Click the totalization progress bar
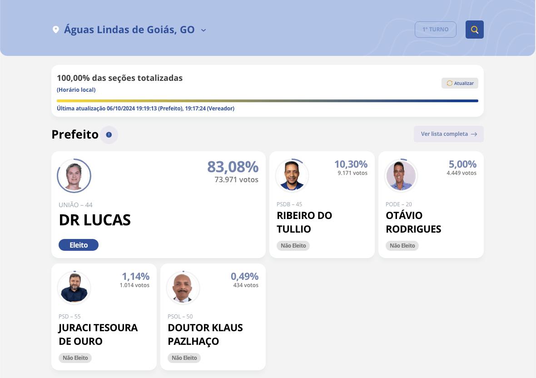This screenshot has height=378, width=536. point(267,101)
